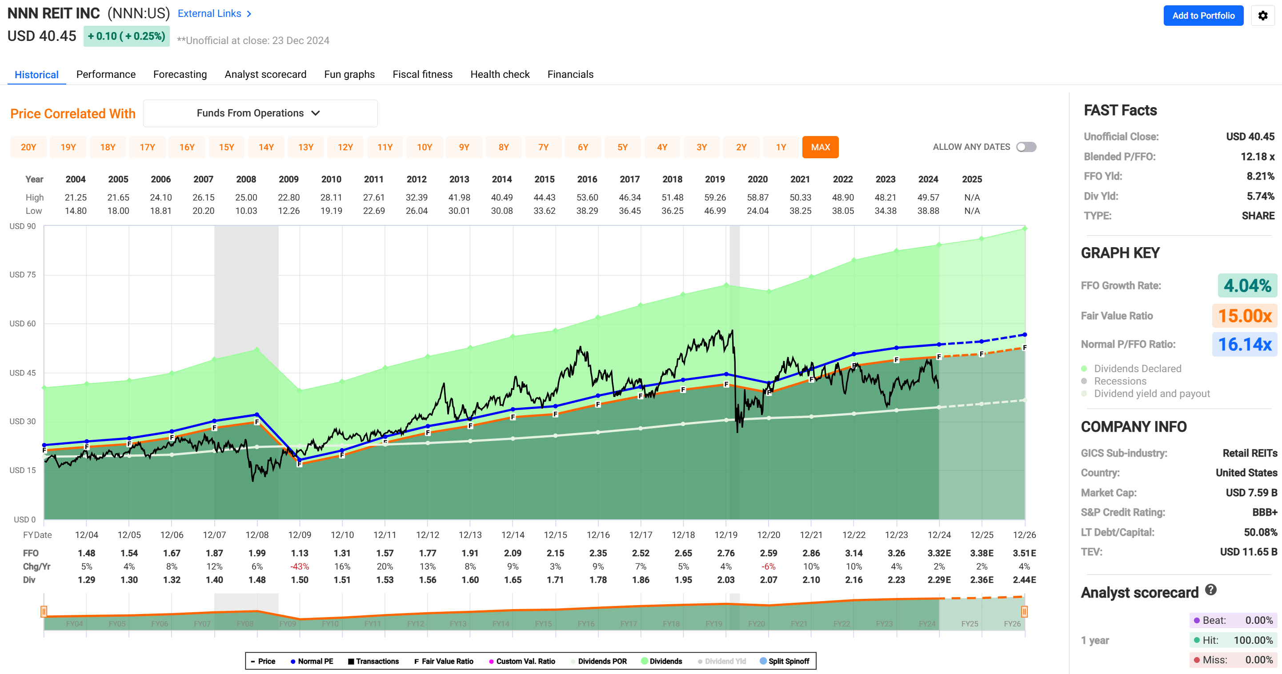Click the Analyst scorecard help icon
Screen dimensions: 1282x674
[1211, 590]
